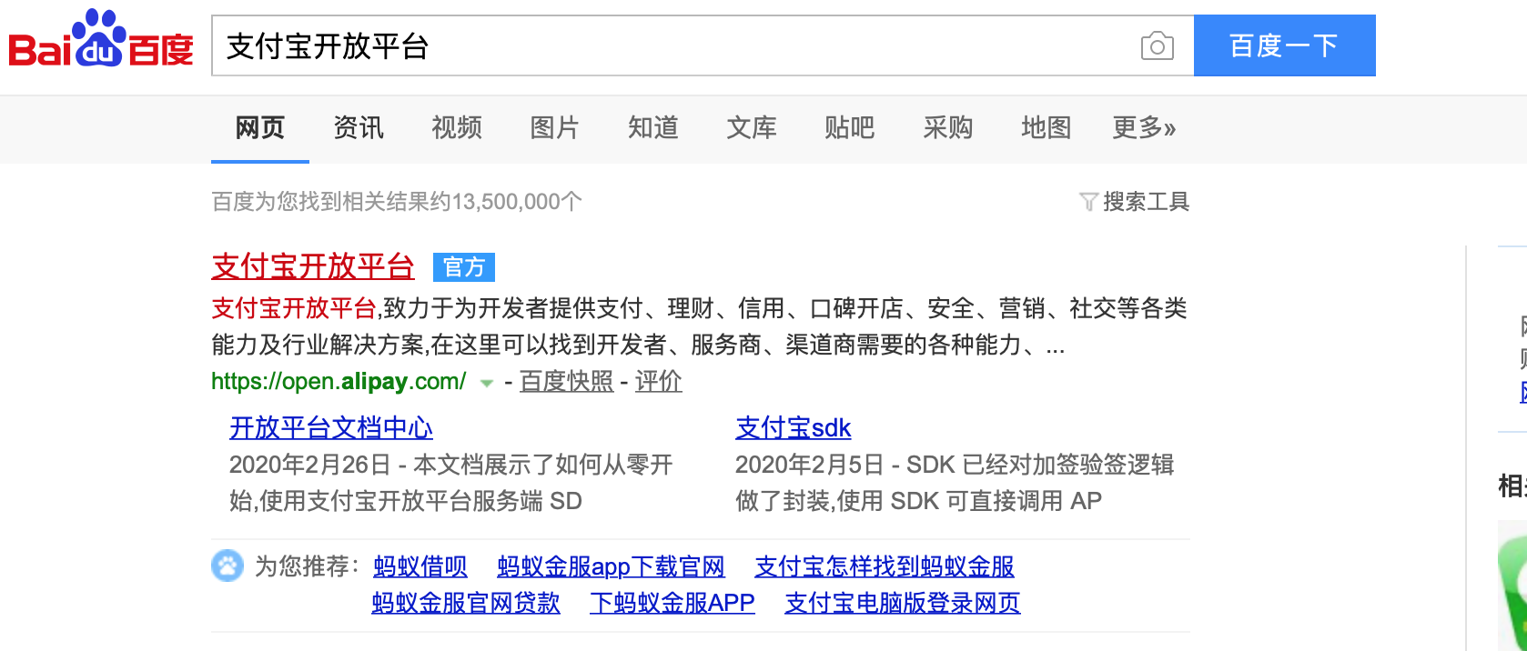Click the filter icon next to 搜索工具
Image resolution: width=1527 pixels, height=651 pixels.
[x=1088, y=202]
